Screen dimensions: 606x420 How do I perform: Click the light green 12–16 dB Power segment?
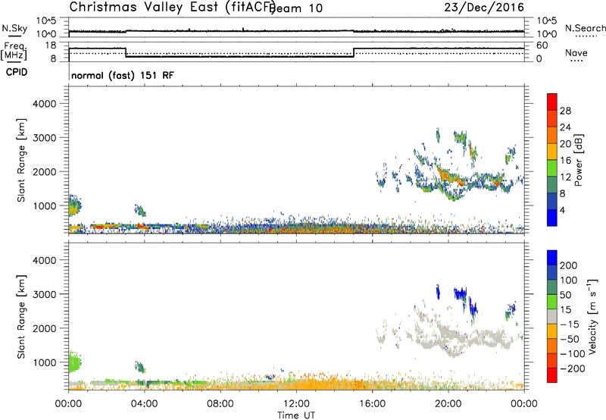tap(552, 168)
